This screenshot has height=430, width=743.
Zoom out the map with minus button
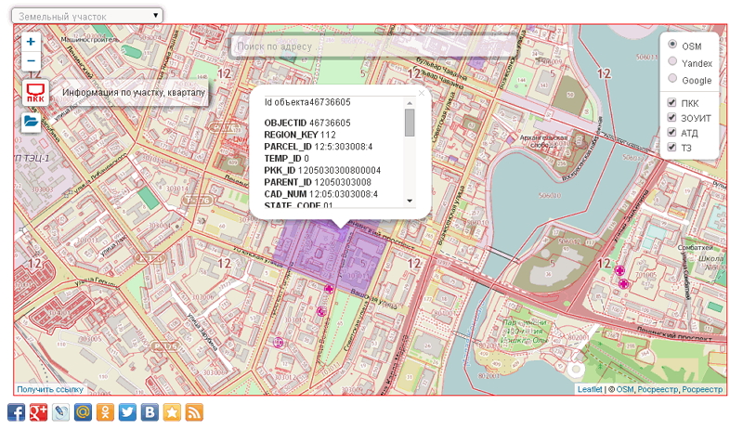[x=31, y=60]
